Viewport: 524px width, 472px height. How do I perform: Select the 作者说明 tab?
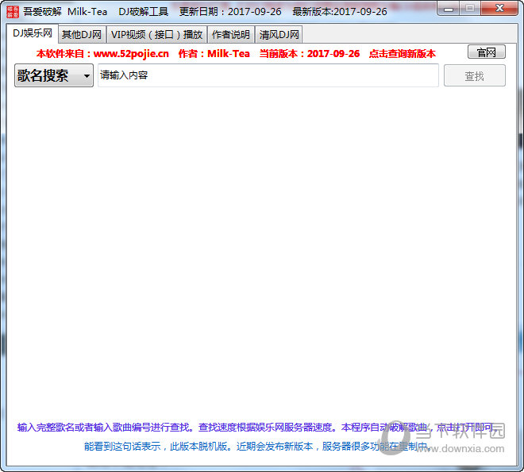231,34
